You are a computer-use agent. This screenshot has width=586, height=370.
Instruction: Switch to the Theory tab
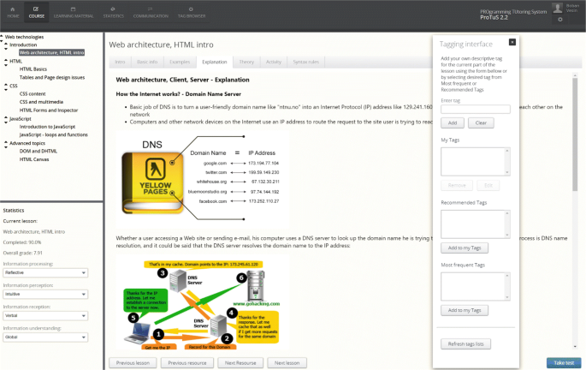point(246,62)
